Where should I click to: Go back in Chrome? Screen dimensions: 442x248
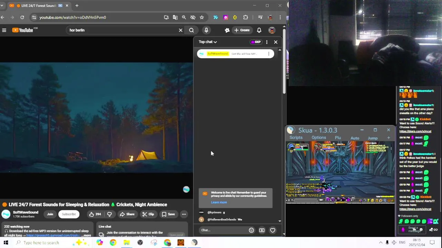(3, 17)
